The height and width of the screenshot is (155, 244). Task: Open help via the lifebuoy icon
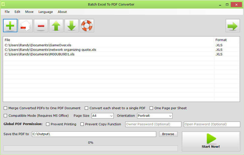point(87,25)
